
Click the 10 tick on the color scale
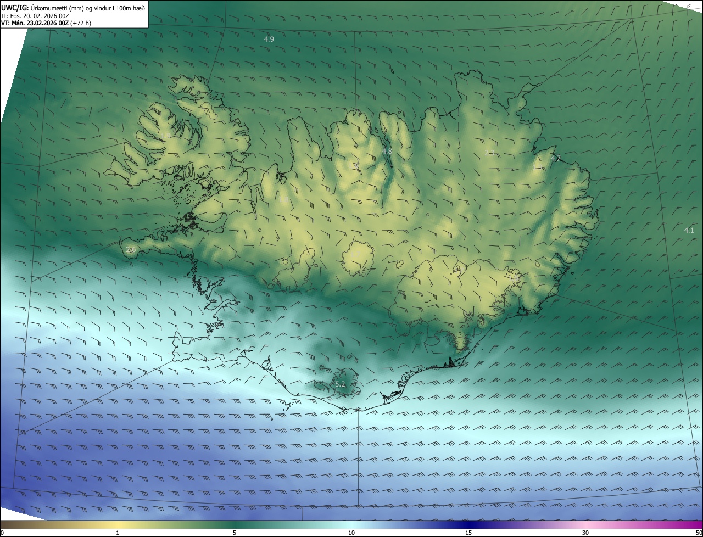click(351, 533)
